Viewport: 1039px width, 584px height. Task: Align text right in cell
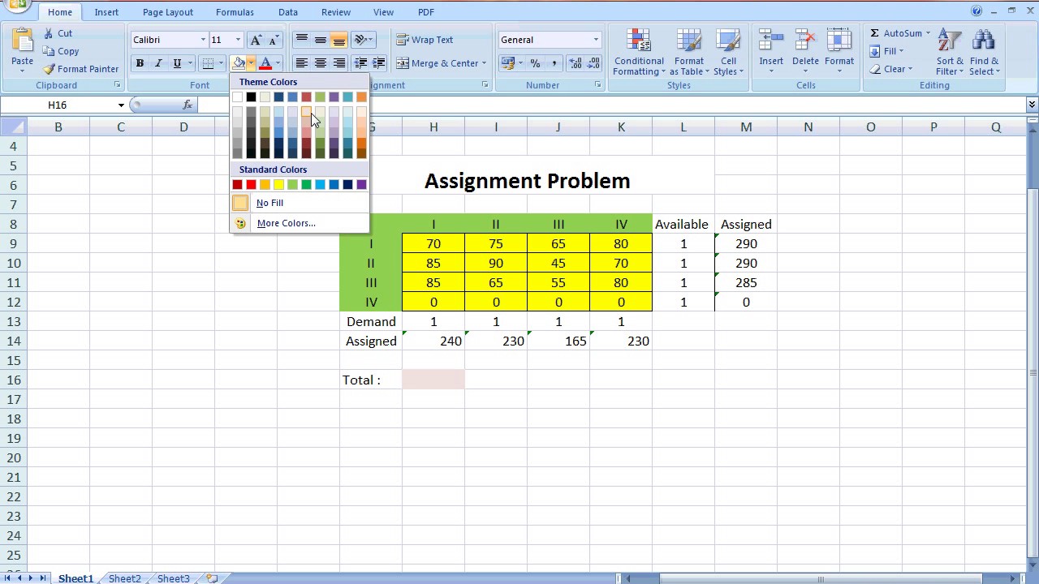coord(338,63)
